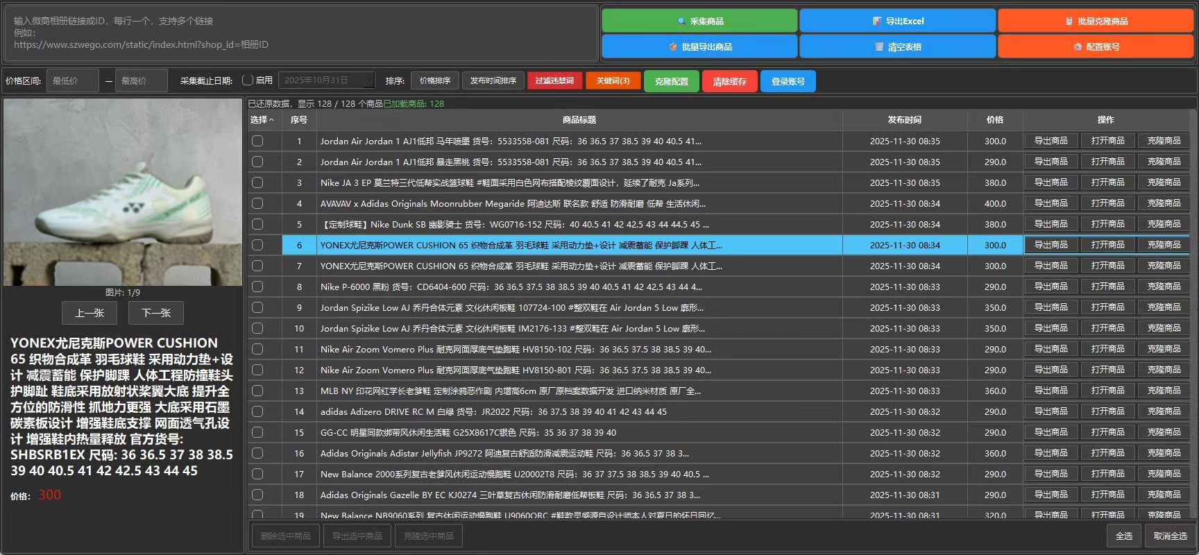Click 打开商品 for row 12 Vomero
Image resolution: width=1199 pixels, height=555 pixels.
coord(1107,369)
